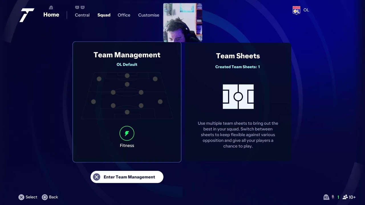Open the Team Management card
The width and height of the screenshot is (365, 205).
[x=127, y=102]
